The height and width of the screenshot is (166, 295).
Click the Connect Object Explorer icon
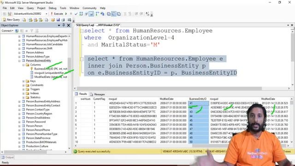(17, 31)
